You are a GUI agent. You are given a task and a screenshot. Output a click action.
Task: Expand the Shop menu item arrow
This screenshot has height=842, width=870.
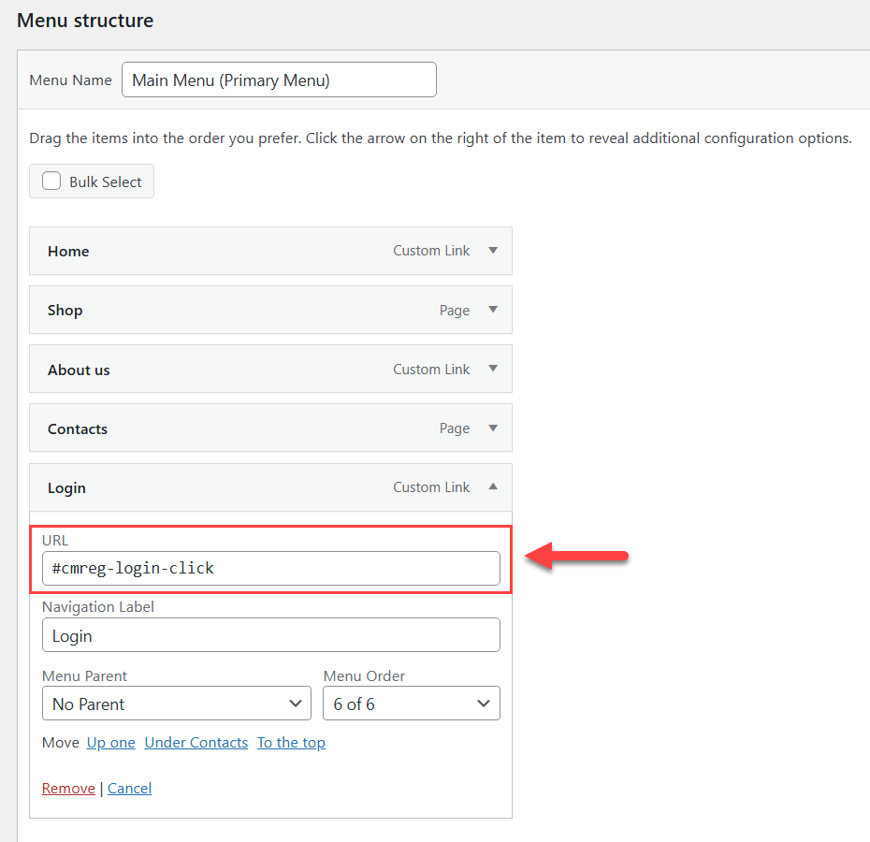[493, 309]
